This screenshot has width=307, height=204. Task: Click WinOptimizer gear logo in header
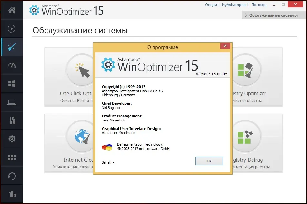coord(34,10)
